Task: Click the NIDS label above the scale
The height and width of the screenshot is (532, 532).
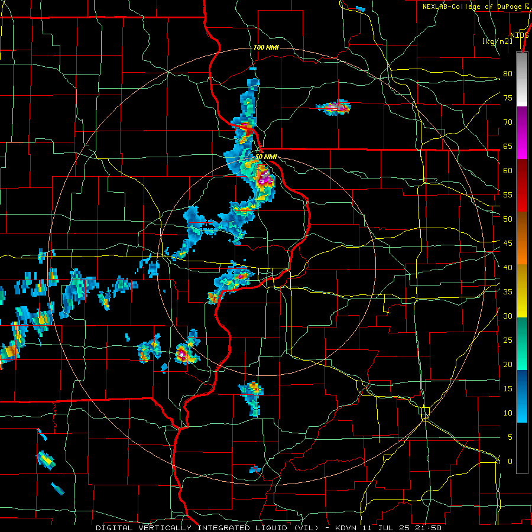Action: 520,35
